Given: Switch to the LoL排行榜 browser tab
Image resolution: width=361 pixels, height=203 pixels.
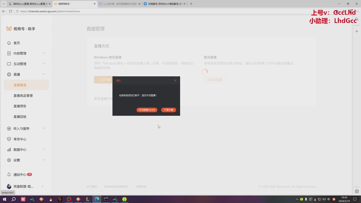Looking at the screenshot, I should click(120, 4).
